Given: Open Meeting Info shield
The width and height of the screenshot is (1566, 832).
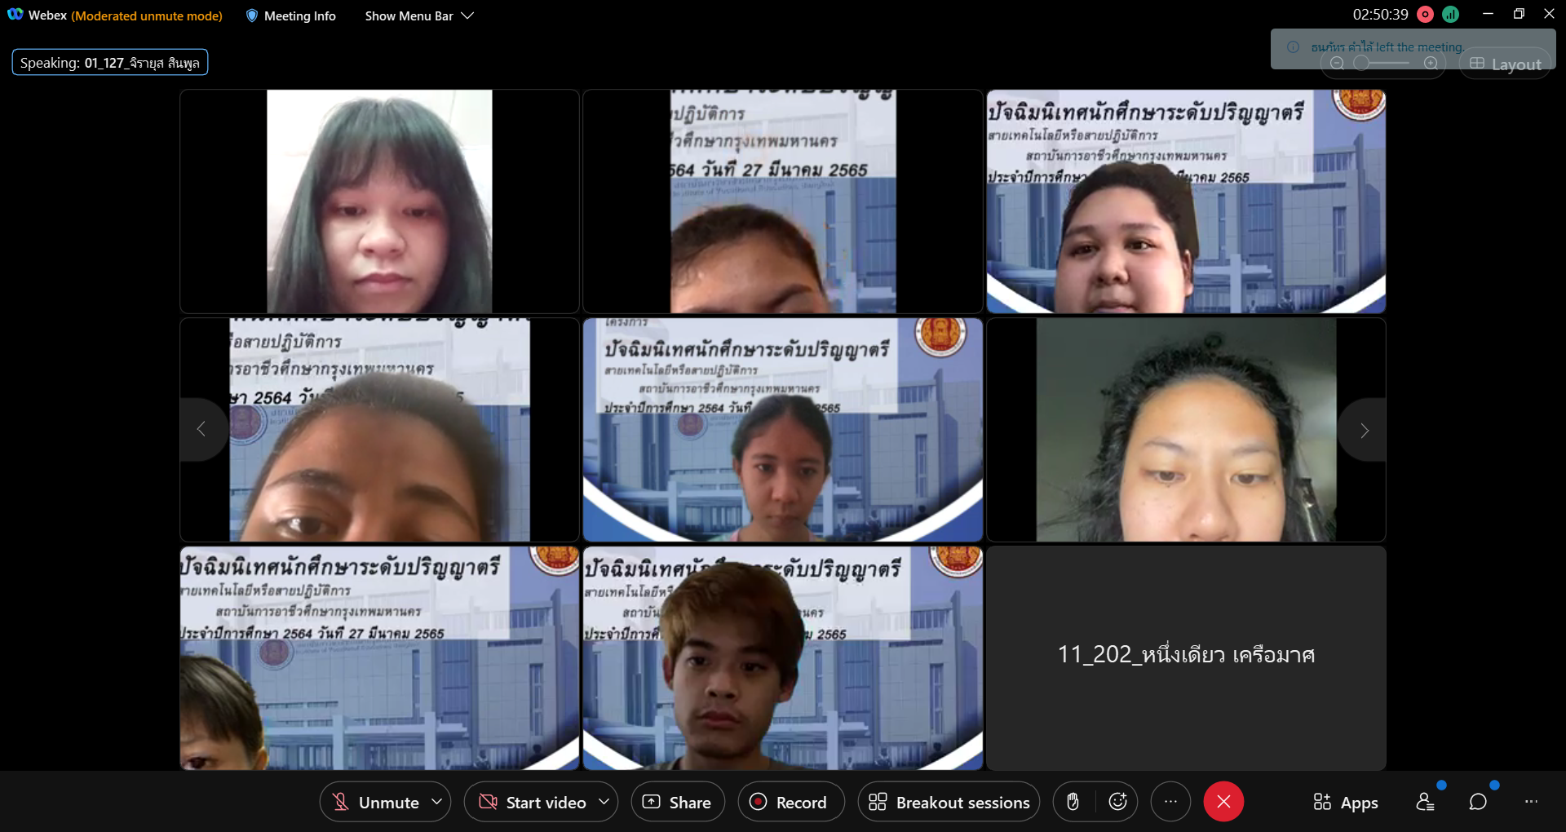Looking at the screenshot, I should pyautogui.click(x=290, y=15).
